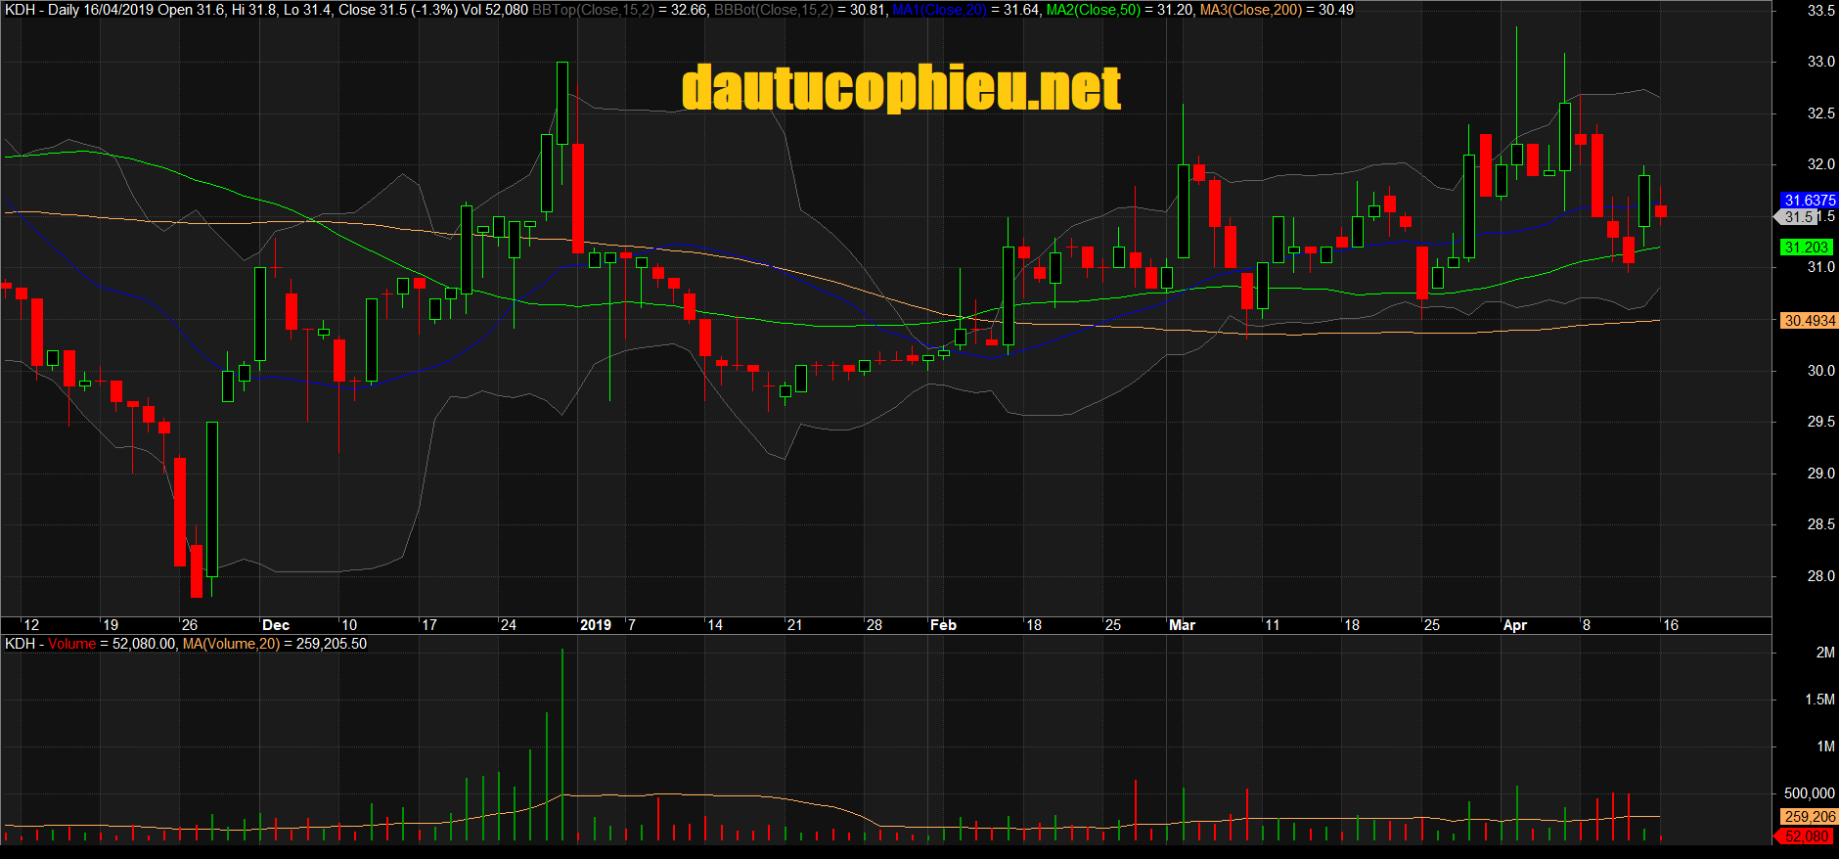The width and height of the screenshot is (1839, 859).
Task: Click the red Volume label in lower pane
Action: coord(72,644)
